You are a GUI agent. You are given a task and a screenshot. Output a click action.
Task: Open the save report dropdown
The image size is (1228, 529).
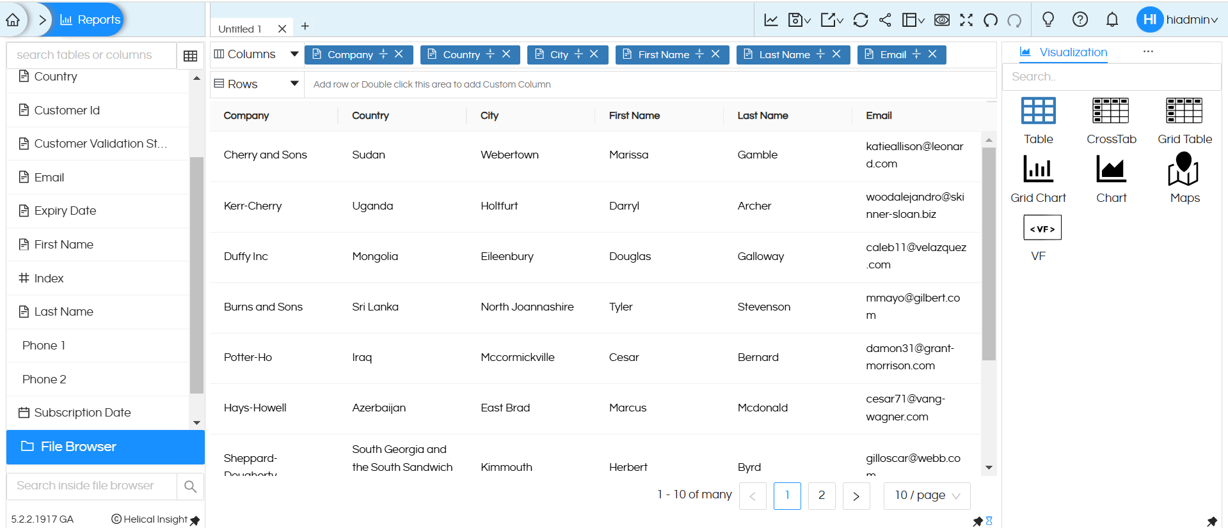799,20
